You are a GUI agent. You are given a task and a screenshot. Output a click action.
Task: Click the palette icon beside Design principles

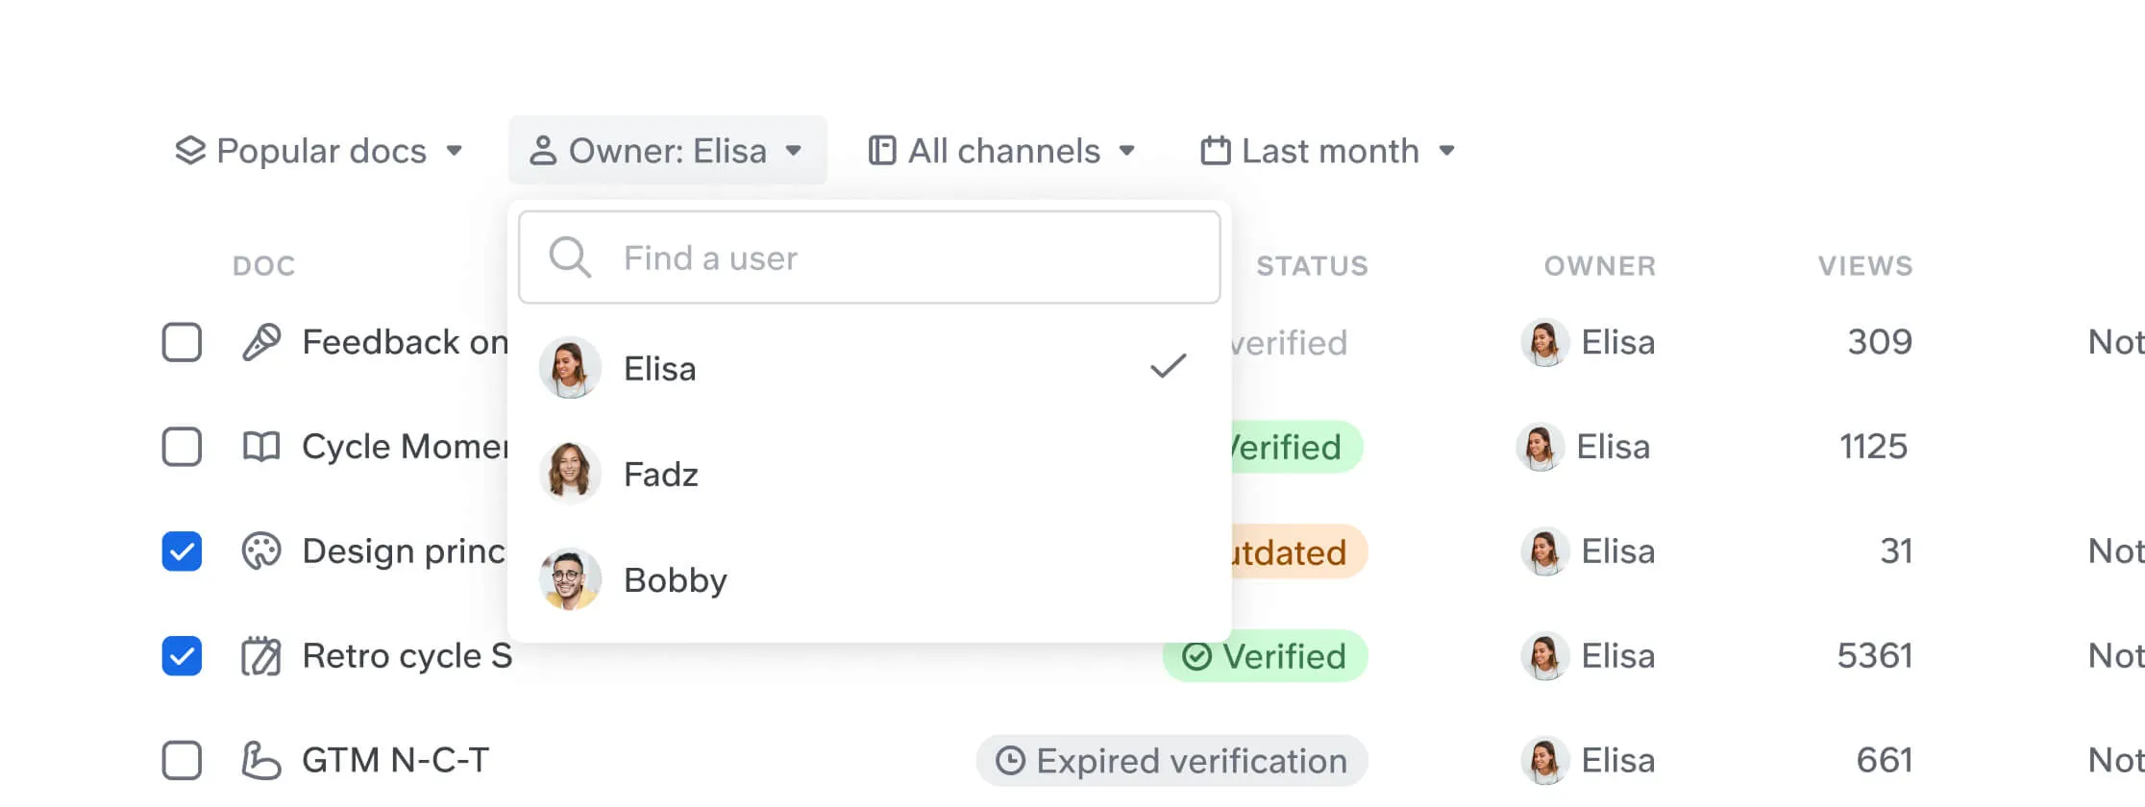261,551
